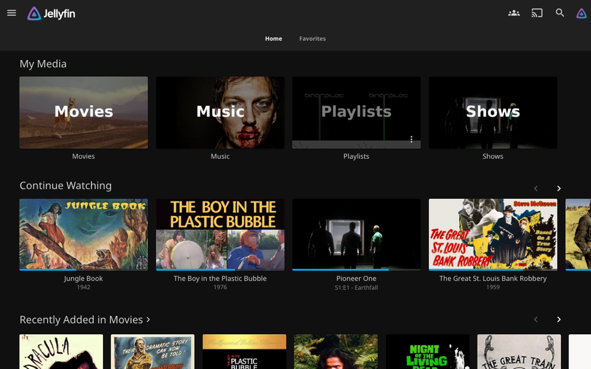Open the Plastic Bubble poster in Recently Added
591x369 pixels.
tap(244, 352)
